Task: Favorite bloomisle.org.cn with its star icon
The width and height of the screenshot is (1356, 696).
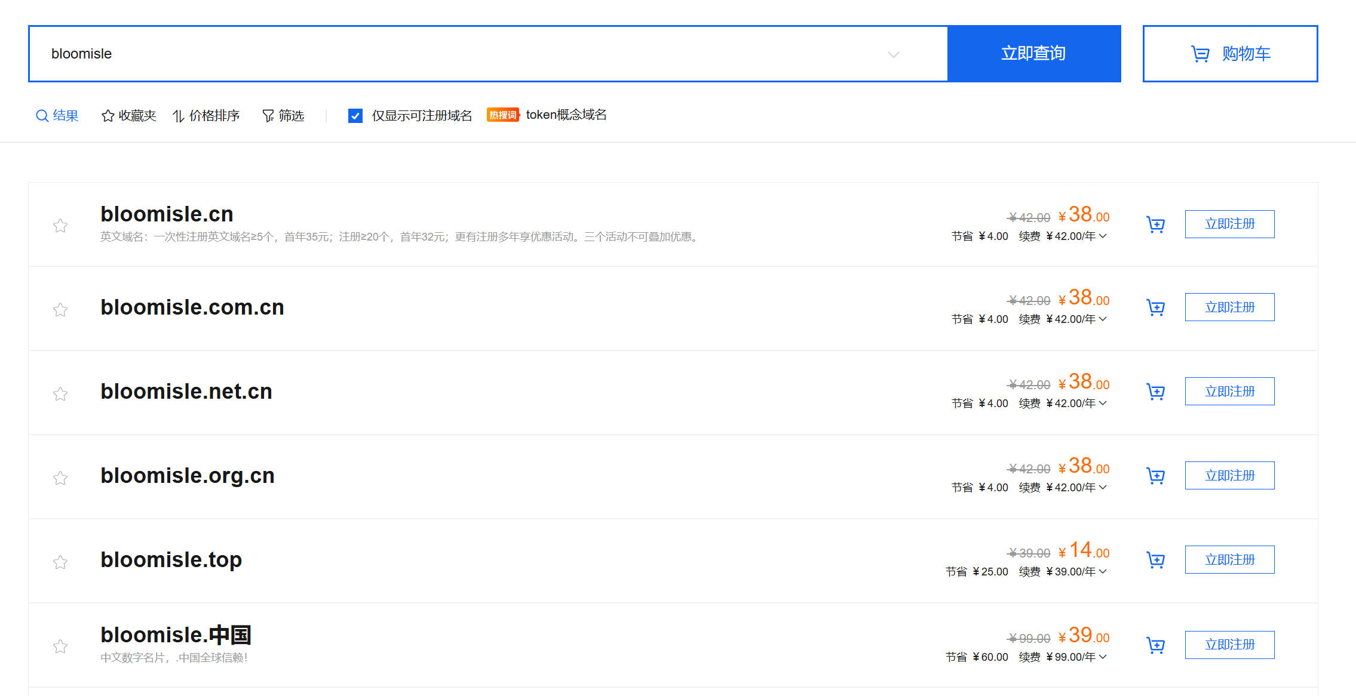Action: click(x=60, y=478)
